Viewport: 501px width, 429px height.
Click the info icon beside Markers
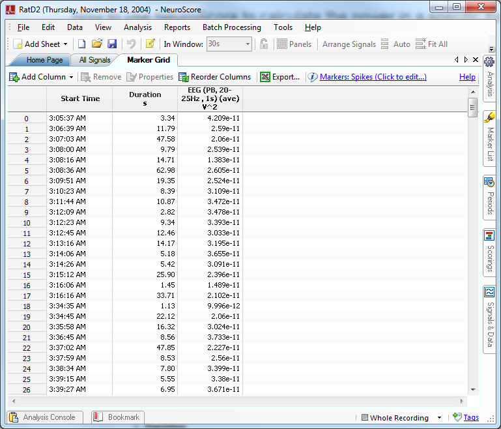click(313, 77)
